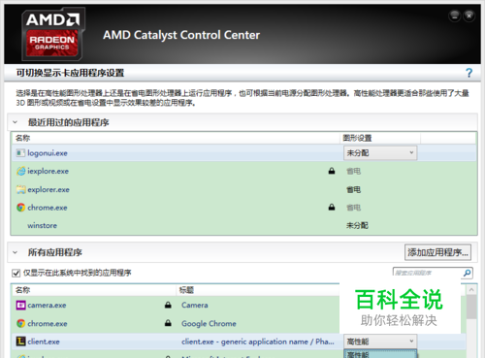Select winstore in recent applications
The image size is (485, 358).
pos(42,225)
